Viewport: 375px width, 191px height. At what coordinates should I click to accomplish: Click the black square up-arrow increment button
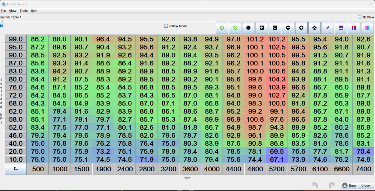(261, 27)
